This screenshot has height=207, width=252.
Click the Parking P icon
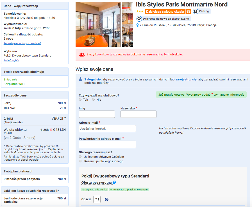point(196,12)
